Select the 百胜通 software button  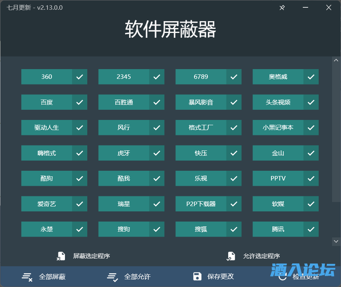pos(124,102)
